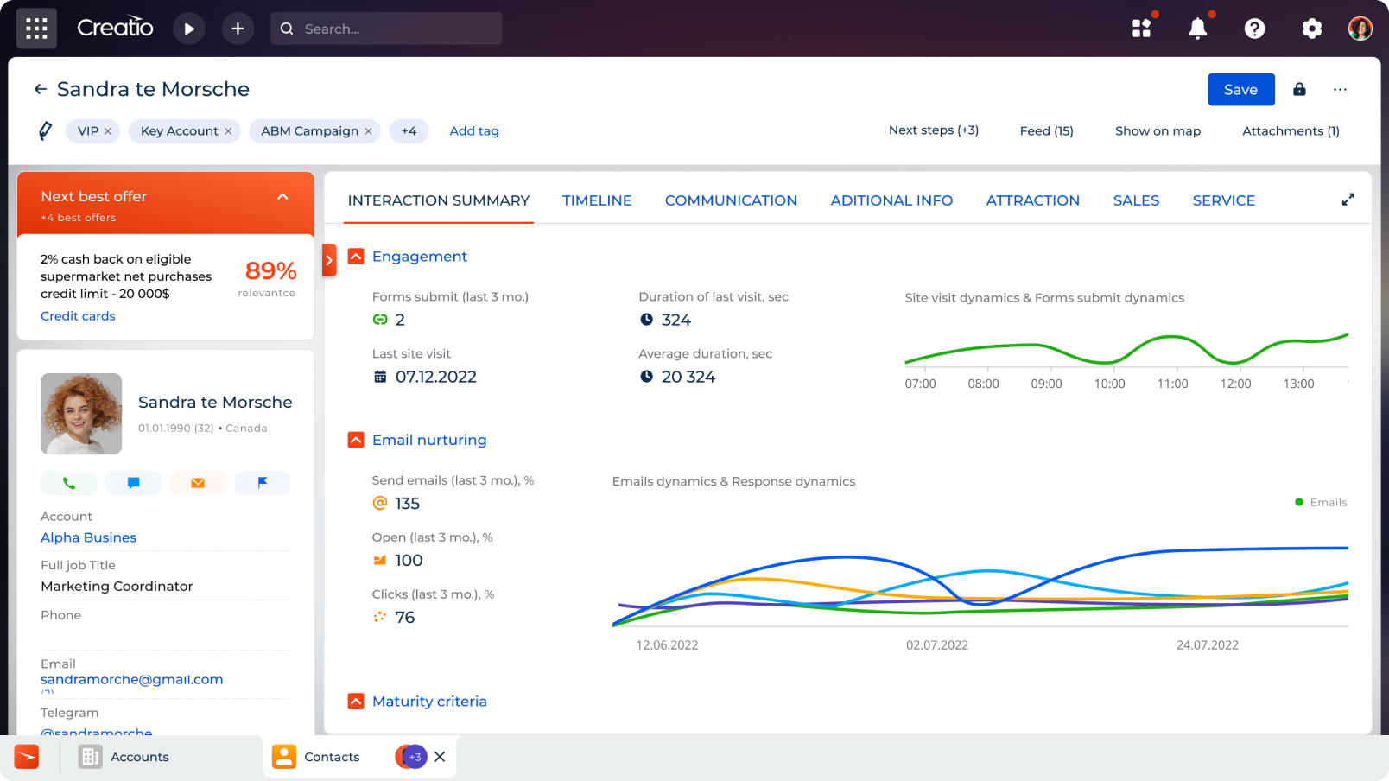Save the Sandra te Morsche record
1389x781 pixels.
pyautogui.click(x=1240, y=89)
